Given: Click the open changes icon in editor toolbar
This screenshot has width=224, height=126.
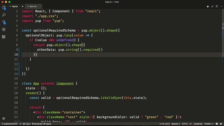Looking at the screenshot, I should 212,6.
